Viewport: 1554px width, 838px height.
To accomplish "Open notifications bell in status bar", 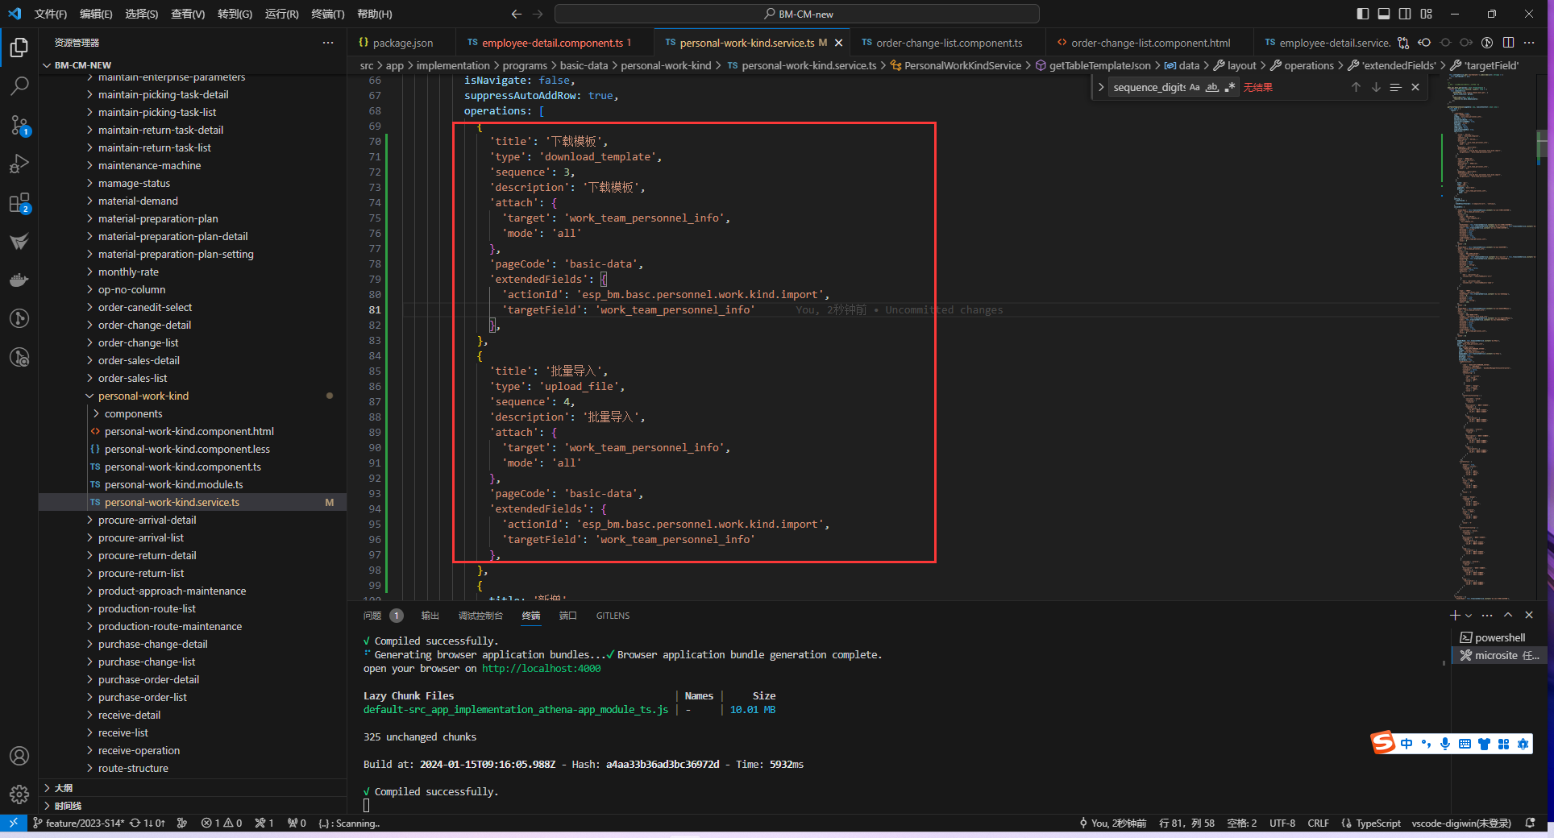I will pos(1530,823).
